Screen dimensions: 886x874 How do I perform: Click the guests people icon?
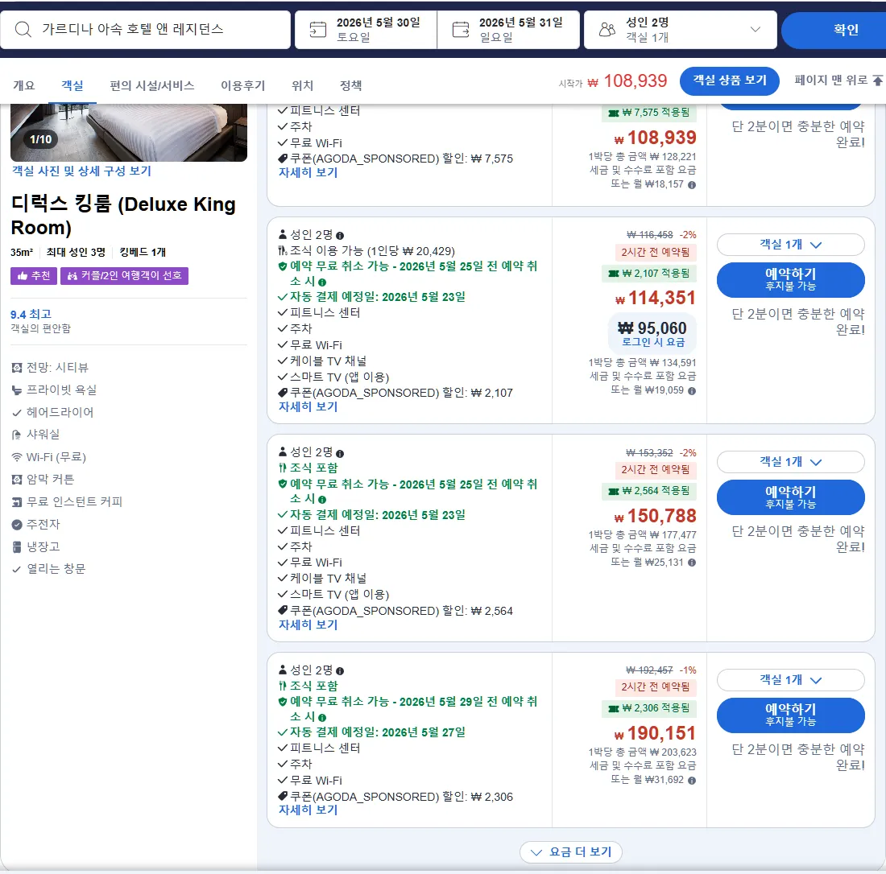(x=607, y=29)
